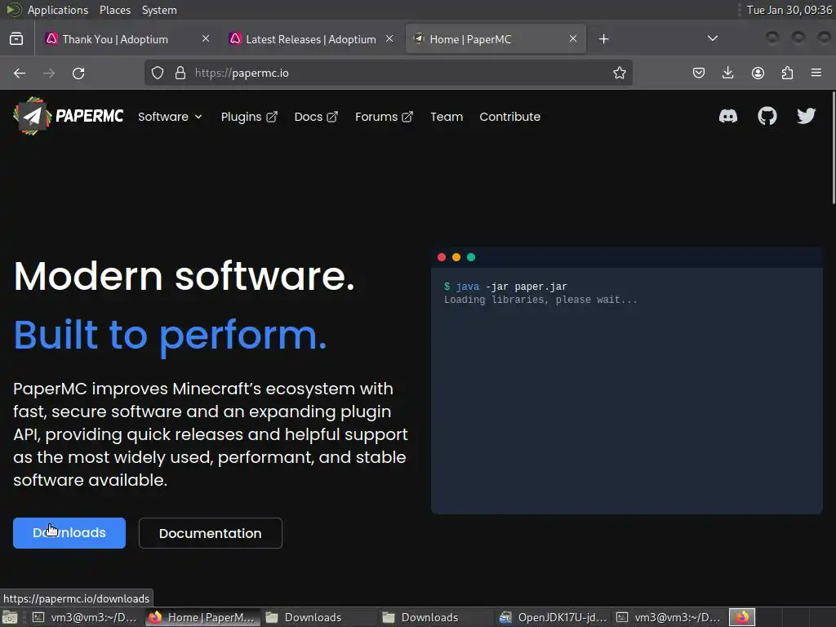Open the Plugins external link

249,117
